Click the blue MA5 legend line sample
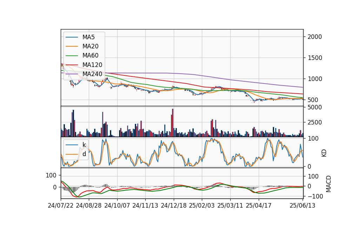Screen dimensions: 337x242 pyautogui.click(x=72, y=37)
